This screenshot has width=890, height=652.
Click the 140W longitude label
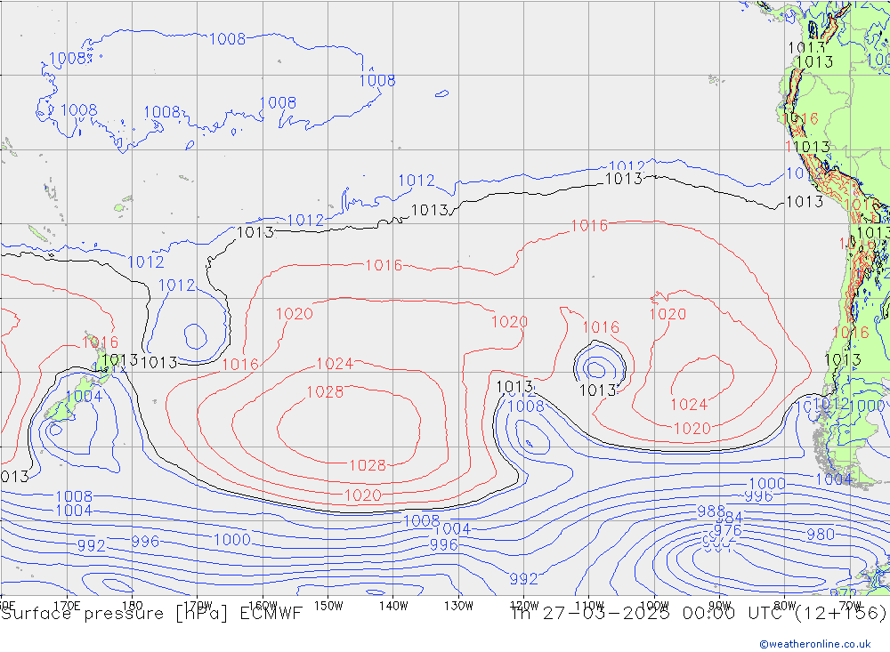coord(393,606)
